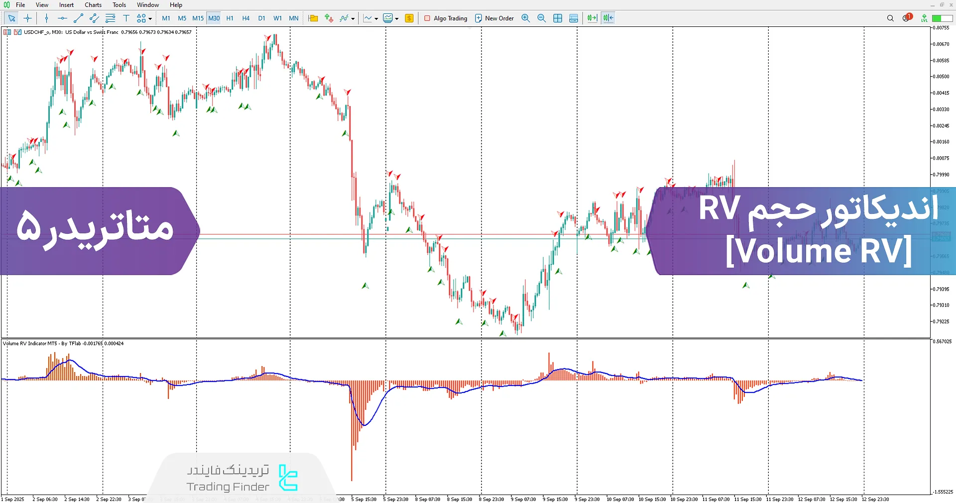The width and height of the screenshot is (956, 503).
Task: Open the search magnifier
Action: click(890, 18)
